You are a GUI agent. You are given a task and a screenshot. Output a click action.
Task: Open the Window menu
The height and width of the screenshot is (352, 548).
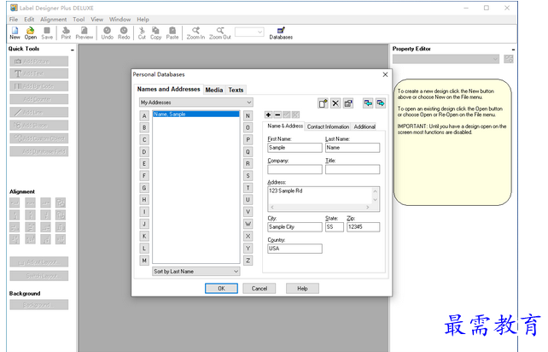[x=120, y=20]
